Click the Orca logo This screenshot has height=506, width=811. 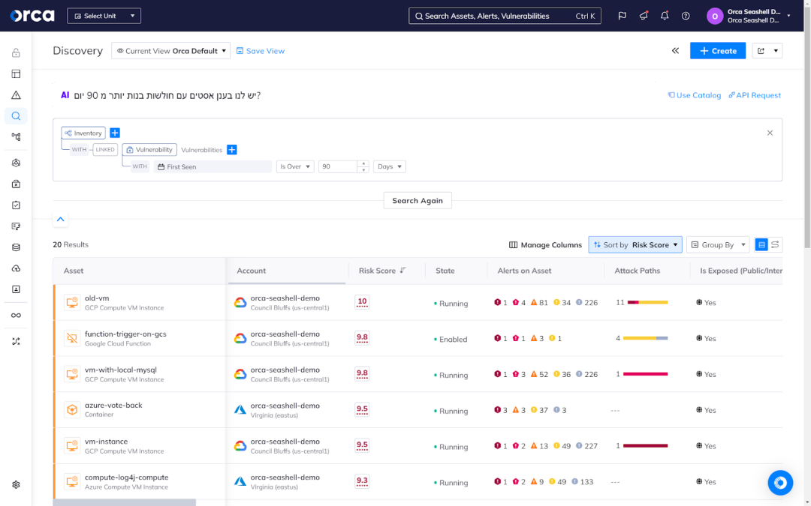[32, 16]
